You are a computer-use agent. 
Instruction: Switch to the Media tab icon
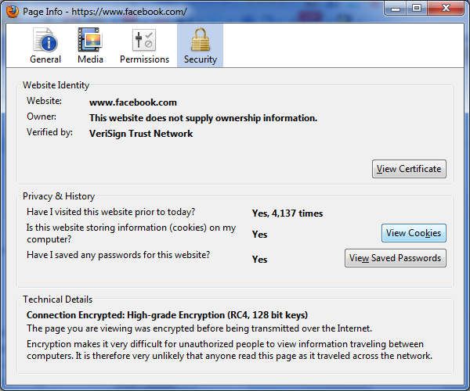(90, 40)
